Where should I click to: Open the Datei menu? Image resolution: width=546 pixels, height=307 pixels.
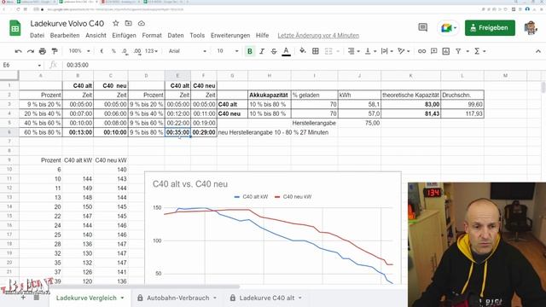(37, 36)
